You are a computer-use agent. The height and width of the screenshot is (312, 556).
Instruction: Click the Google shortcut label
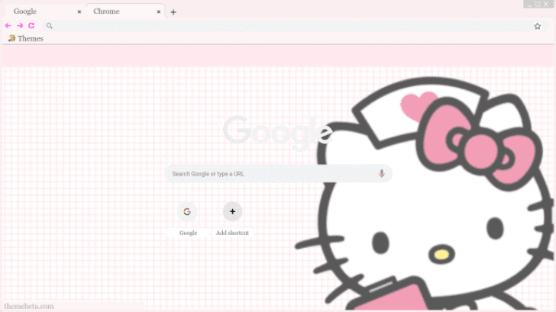pos(188,233)
